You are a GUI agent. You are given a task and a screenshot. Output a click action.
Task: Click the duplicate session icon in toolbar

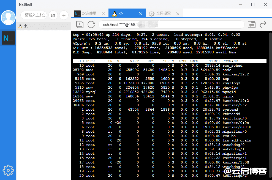(x=80, y=24)
